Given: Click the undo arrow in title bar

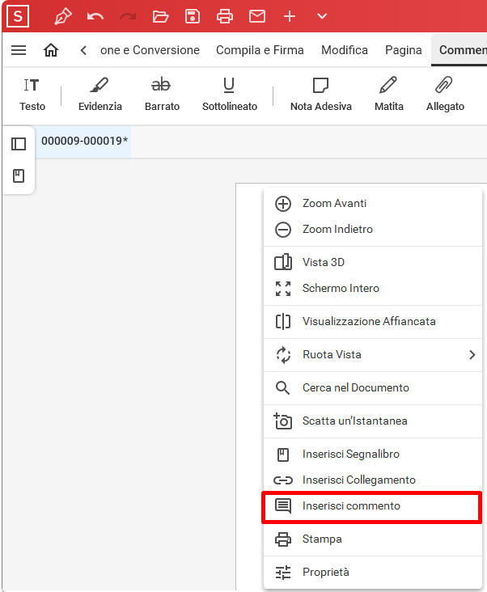Looking at the screenshot, I should pos(95,17).
